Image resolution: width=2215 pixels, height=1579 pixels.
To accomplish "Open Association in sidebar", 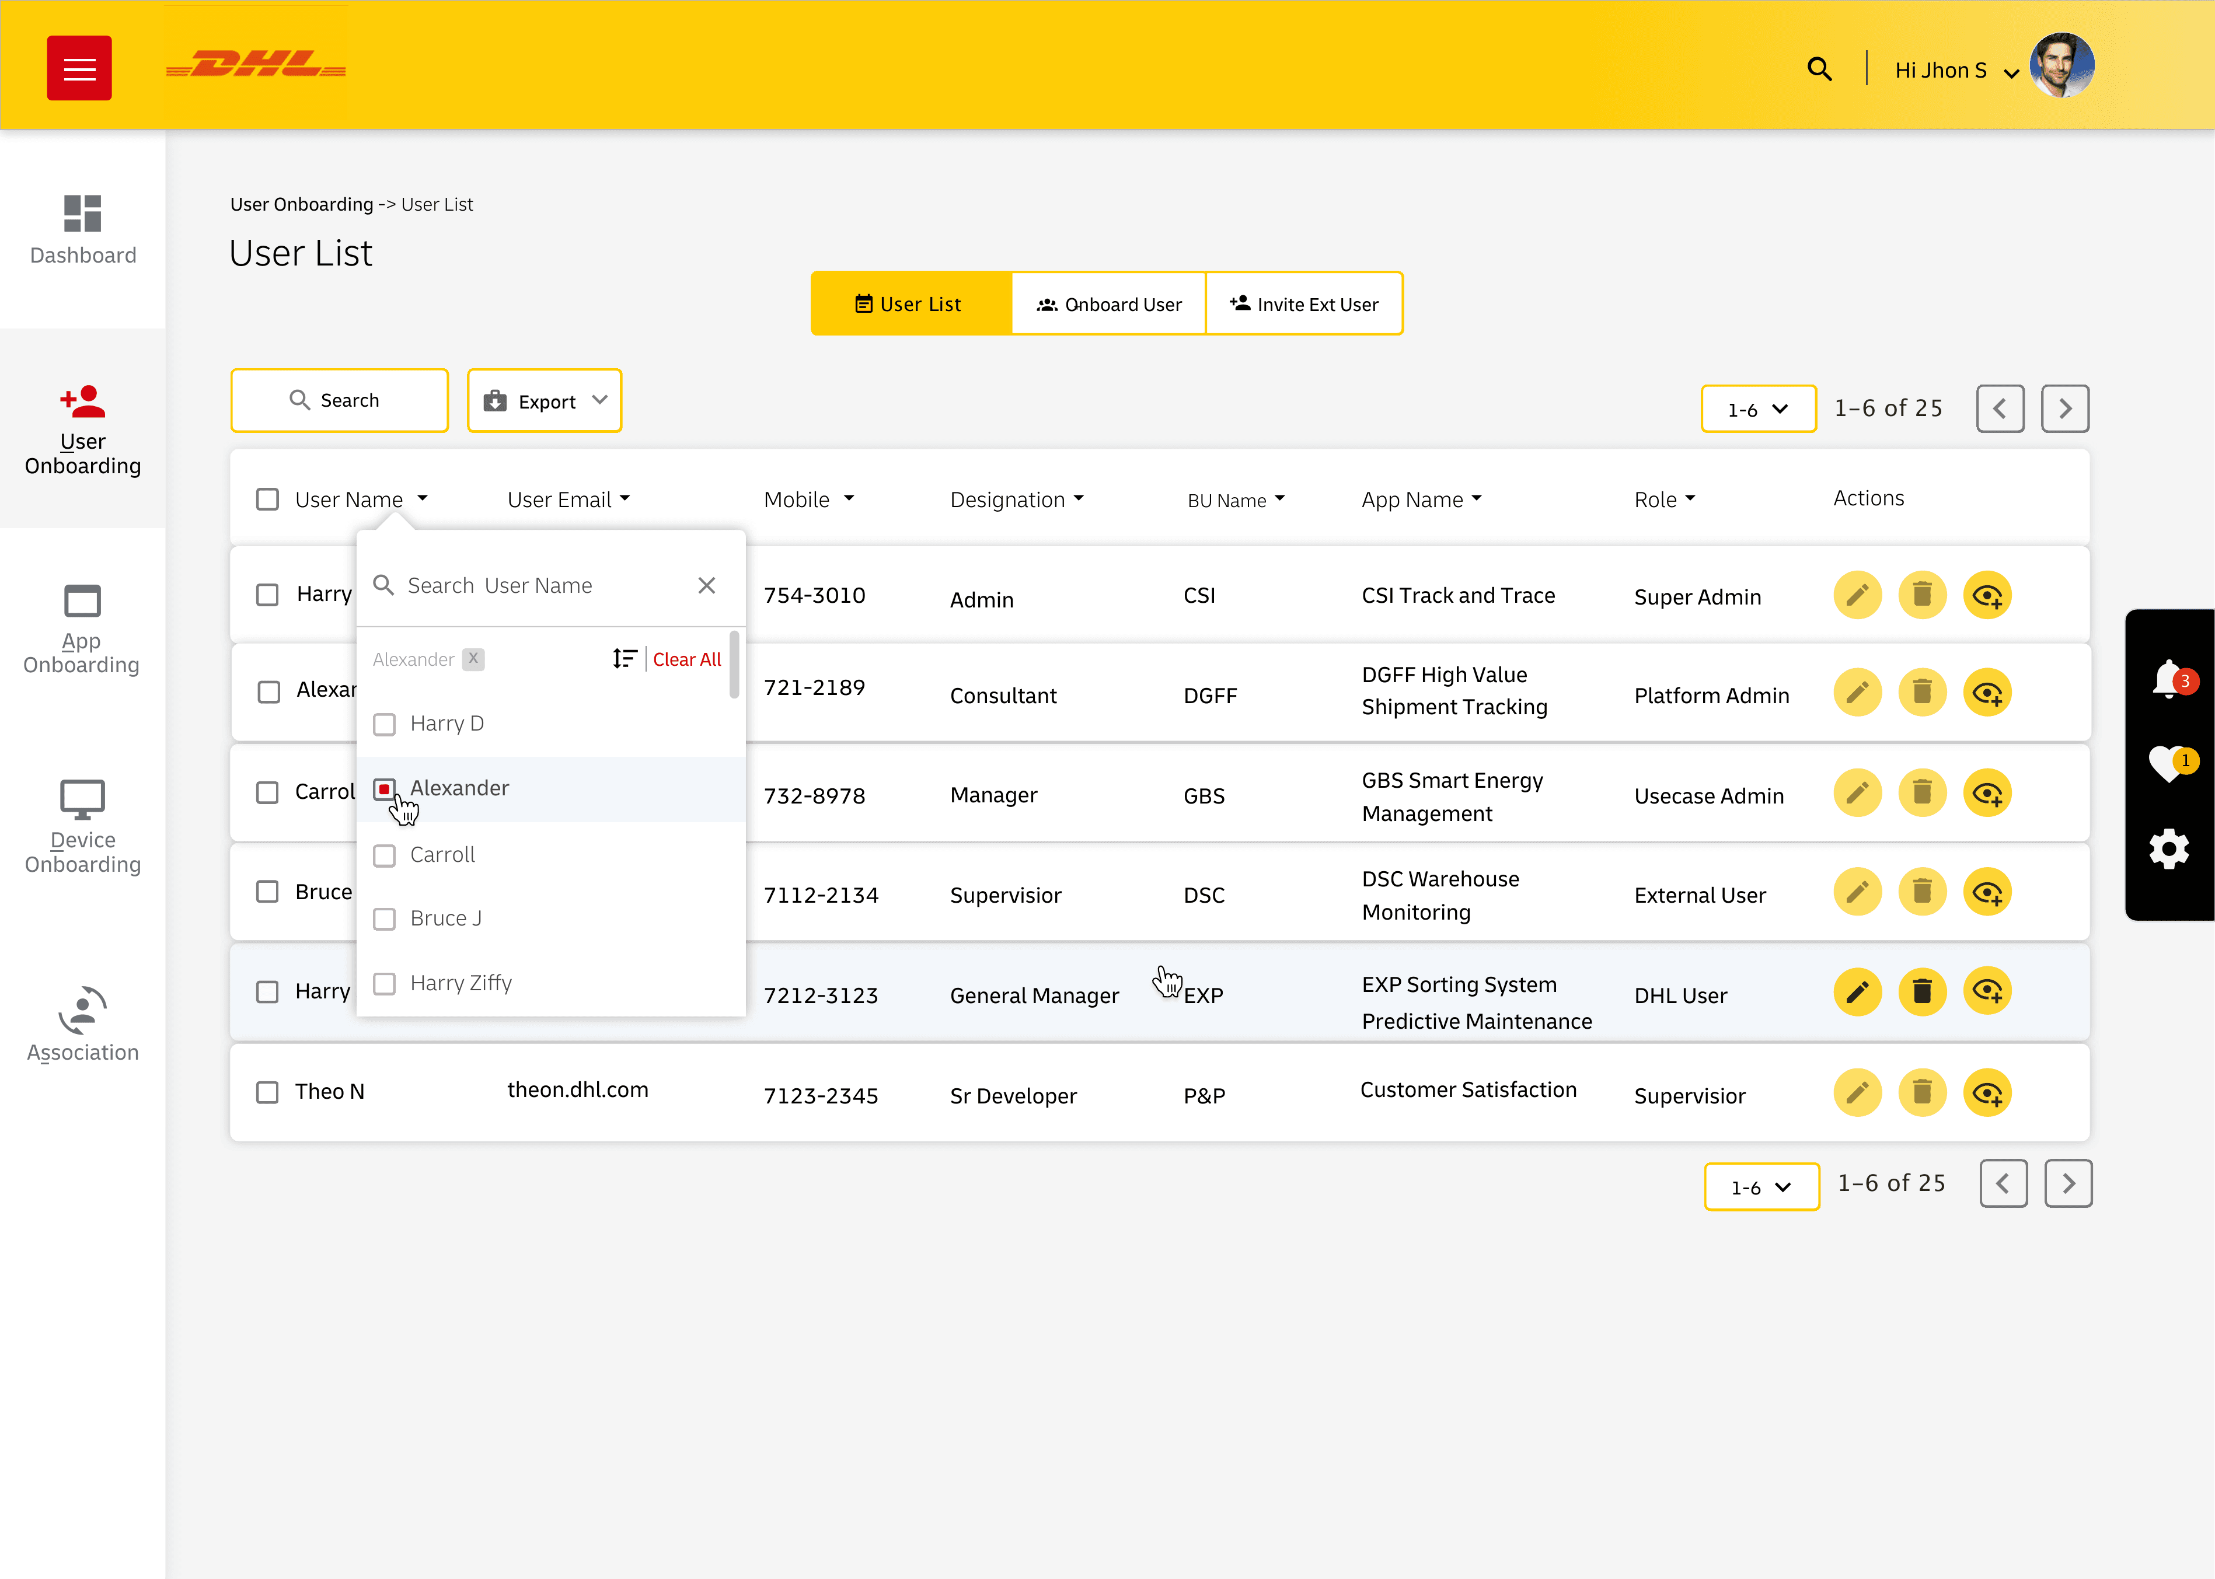I will [83, 1025].
